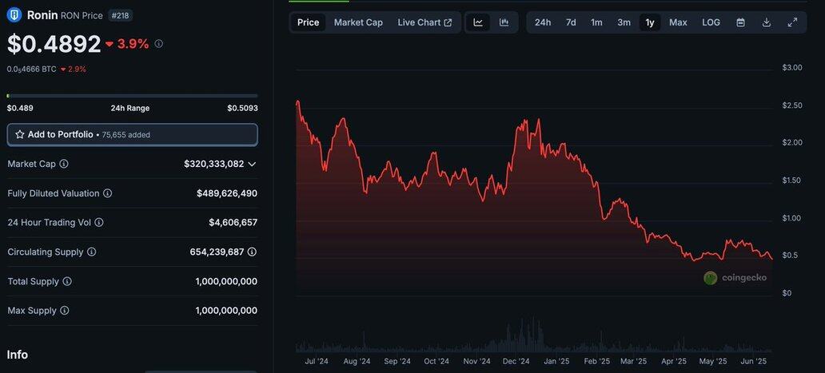Viewport: 825px width, 373px height.
Task: Toggle LOG scale on the chart
Action: tap(711, 22)
